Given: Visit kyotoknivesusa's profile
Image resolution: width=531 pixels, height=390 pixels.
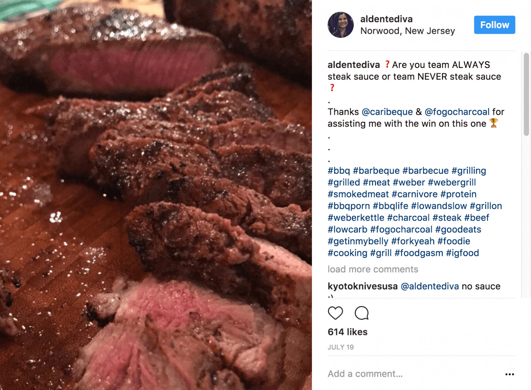Looking at the screenshot, I should (362, 286).
